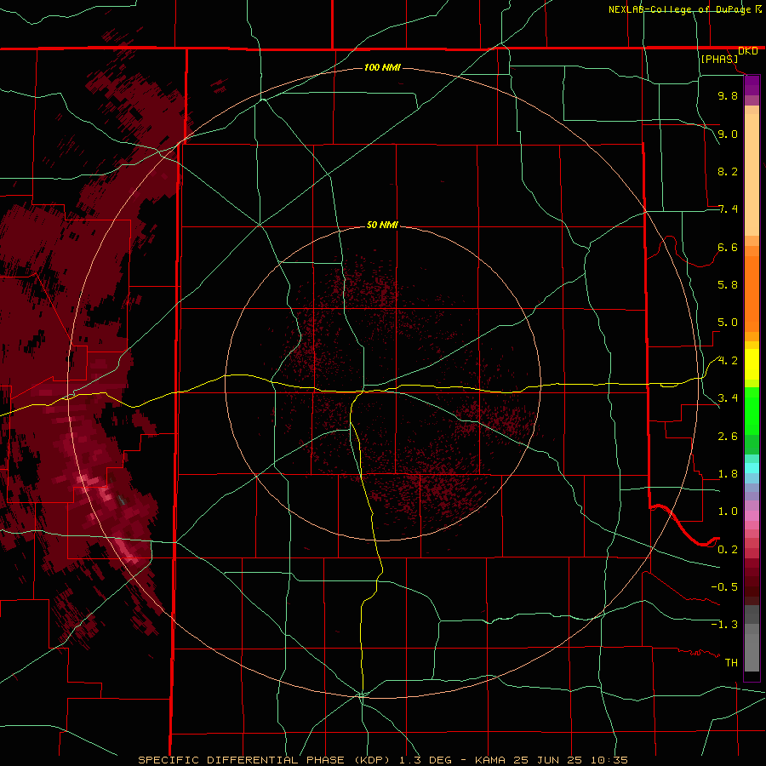
Task: Click the -0.5 scale value
Action: point(724,587)
